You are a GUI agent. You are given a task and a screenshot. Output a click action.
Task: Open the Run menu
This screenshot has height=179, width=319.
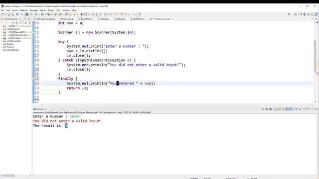(58, 10)
